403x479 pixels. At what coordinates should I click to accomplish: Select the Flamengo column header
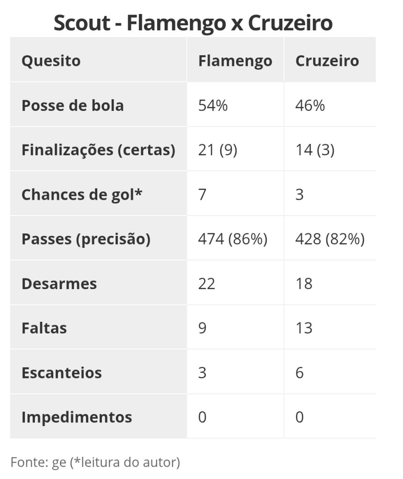tap(235, 61)
